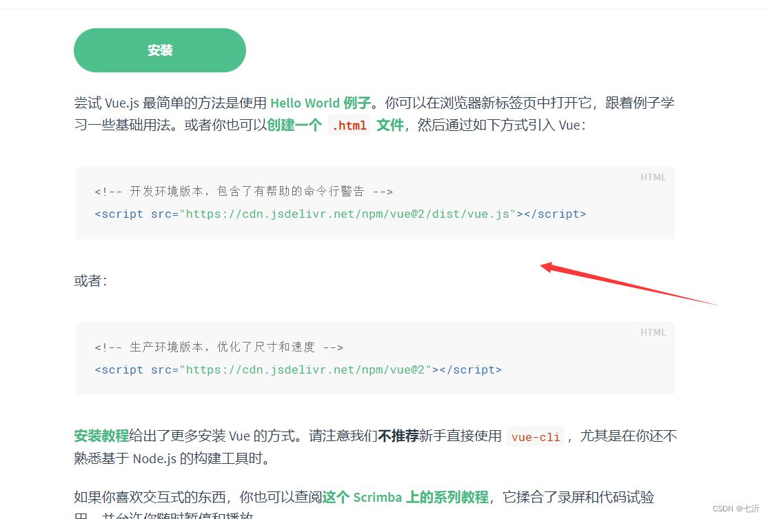This screenshot has width=770, height=519.
Task: Click the bold 不推荐 text
Action: (398, 436)
